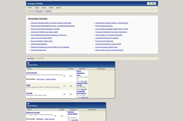Click post count 112 in Cinsellik row
Screen dimensions: 184x121
click(71, 94)
